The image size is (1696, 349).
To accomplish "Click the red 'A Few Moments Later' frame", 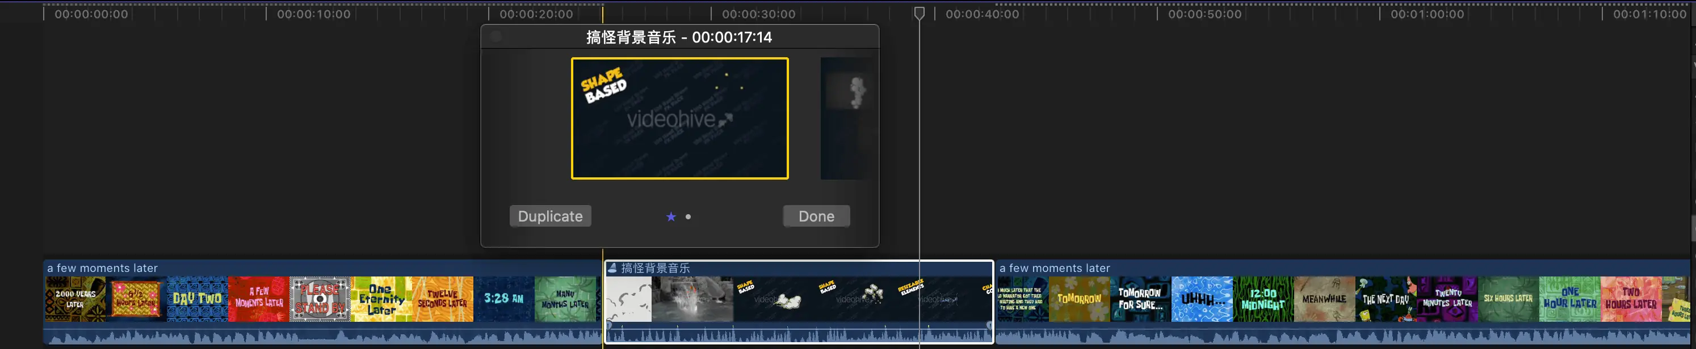I will click(259, 299).
